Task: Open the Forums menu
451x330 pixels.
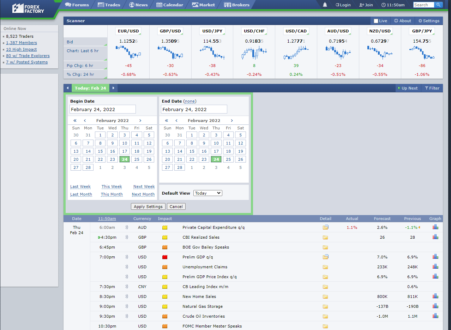Action: click(x=77, y=5)
